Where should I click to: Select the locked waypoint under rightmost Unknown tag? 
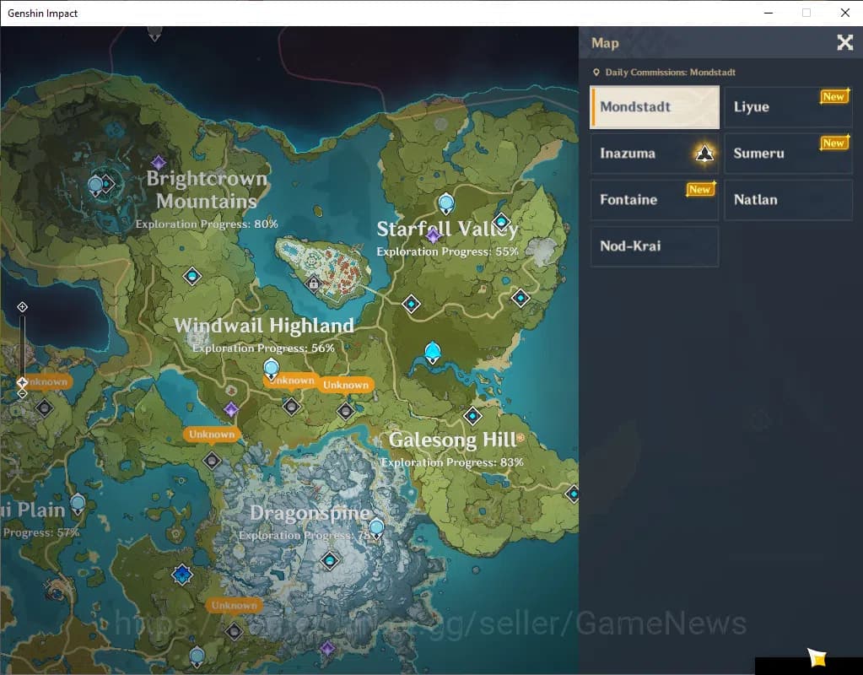pos(346,411)
